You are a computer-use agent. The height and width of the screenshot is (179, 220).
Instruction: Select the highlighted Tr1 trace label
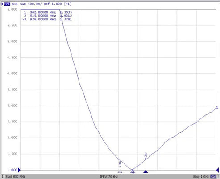[x=7, y=4]
